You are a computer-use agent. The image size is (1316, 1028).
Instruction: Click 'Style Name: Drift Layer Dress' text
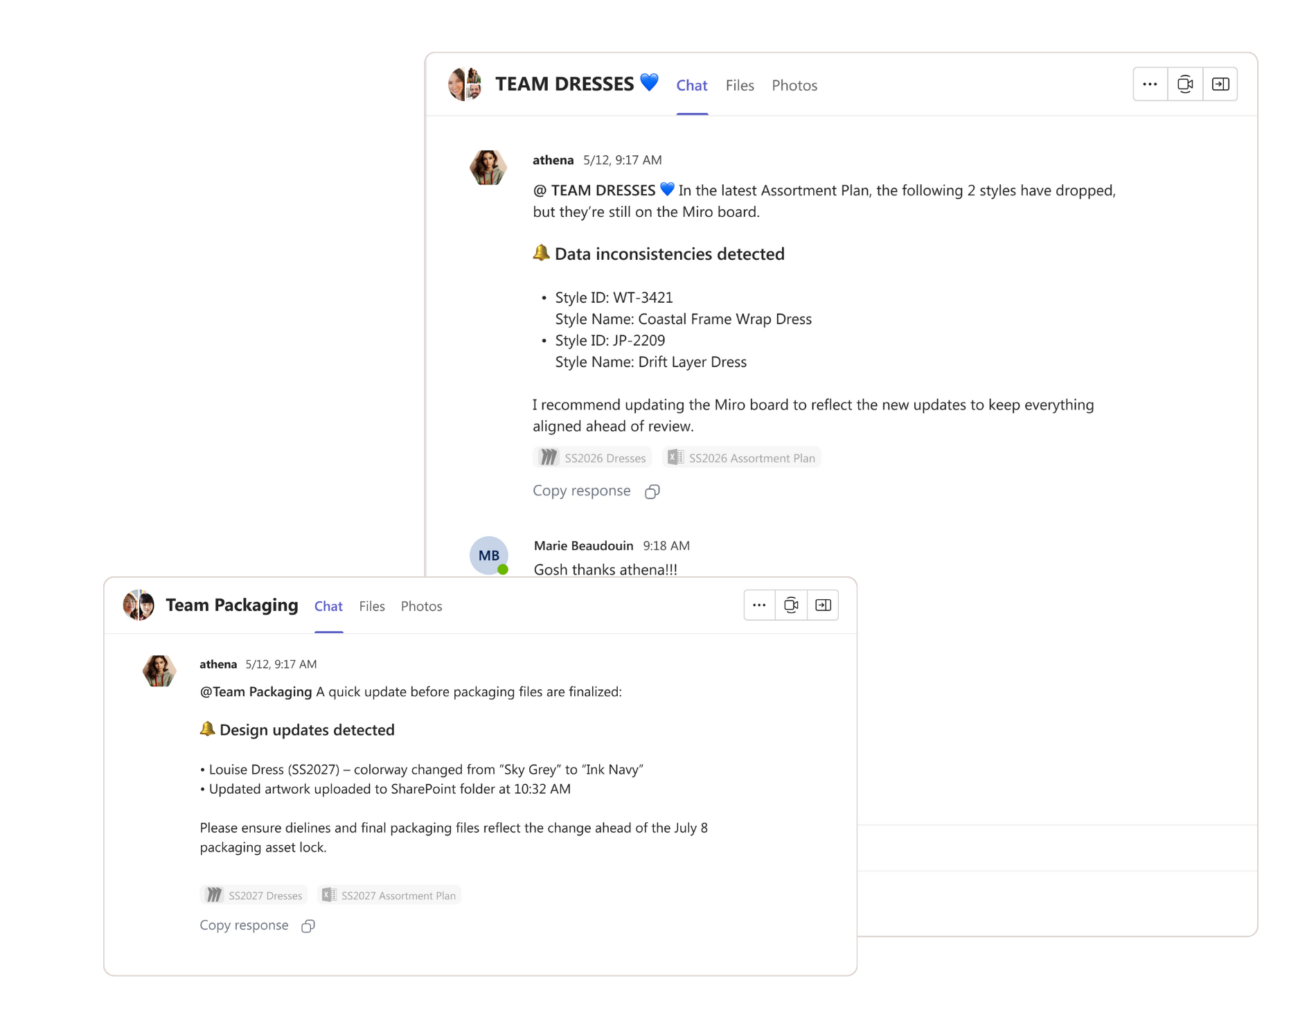pos(651,362)
